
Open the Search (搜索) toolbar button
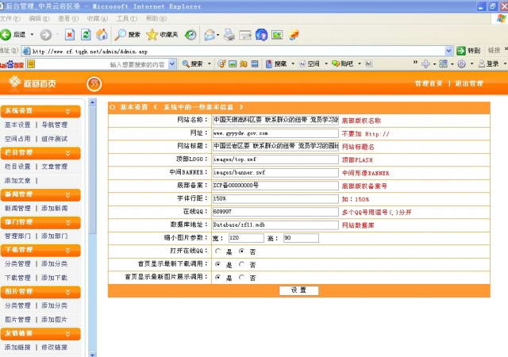[x=128, y=35]
